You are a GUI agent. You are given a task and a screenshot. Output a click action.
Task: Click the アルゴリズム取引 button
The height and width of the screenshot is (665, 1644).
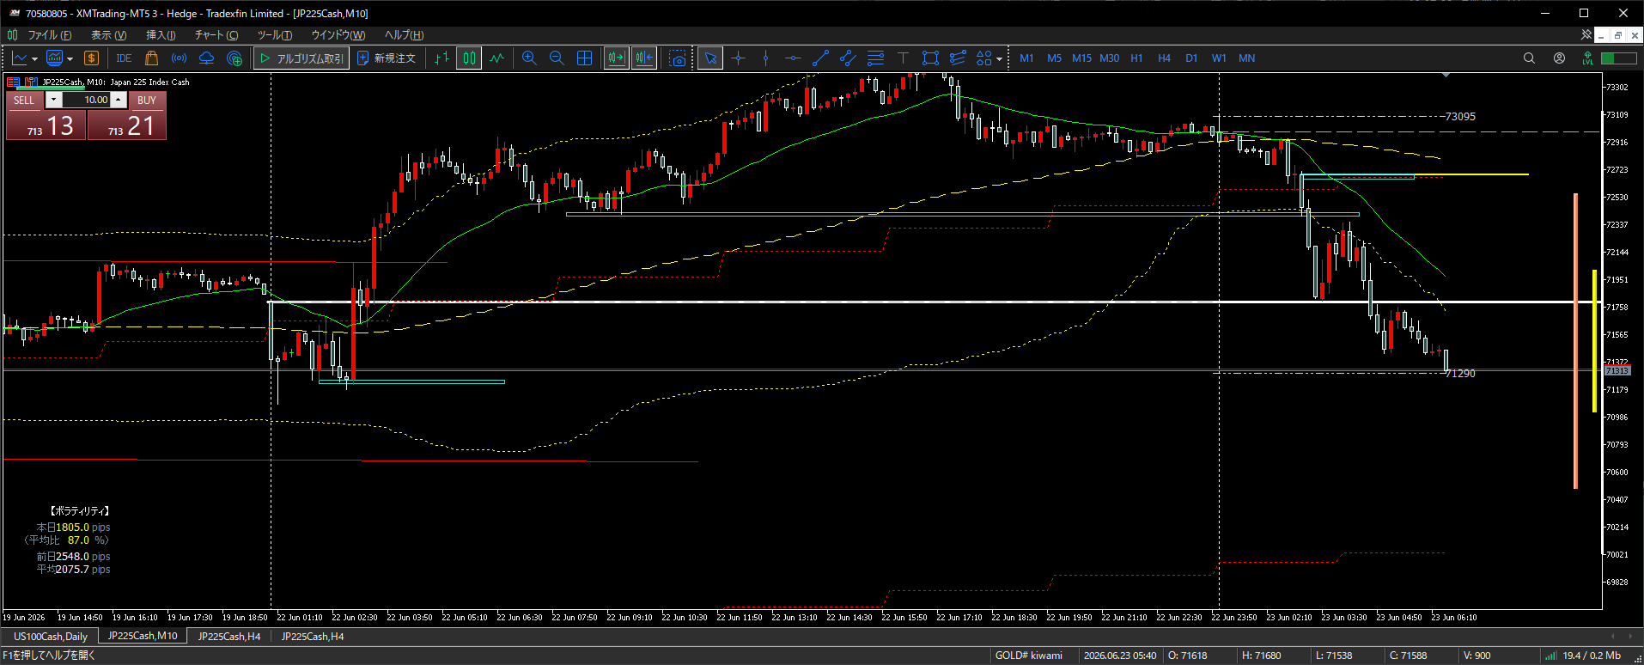pyautogui.click(x=301, y=58)
